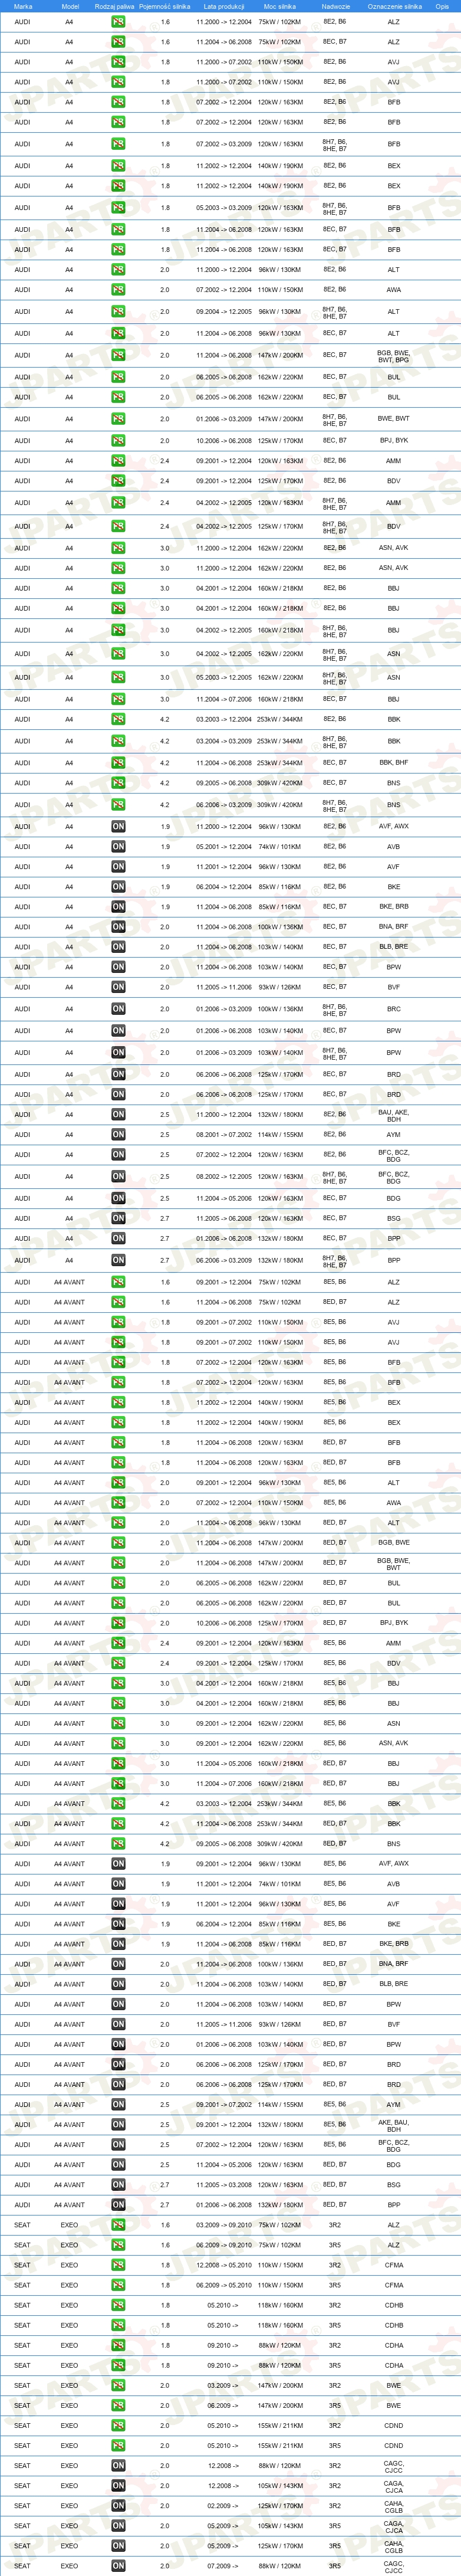Click petrol icon in A4 Avant BGB, BWE, BWT row
The height and width of the screenshot is (2576, 461).
(x=118, y=1563)
